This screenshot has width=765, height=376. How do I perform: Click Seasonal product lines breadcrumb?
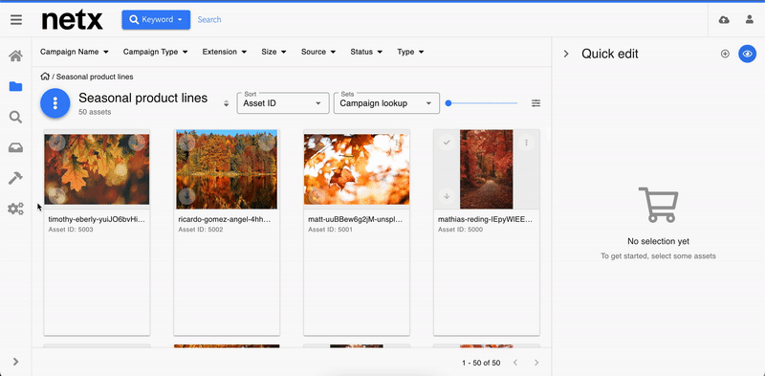click(x=95, y=77)
